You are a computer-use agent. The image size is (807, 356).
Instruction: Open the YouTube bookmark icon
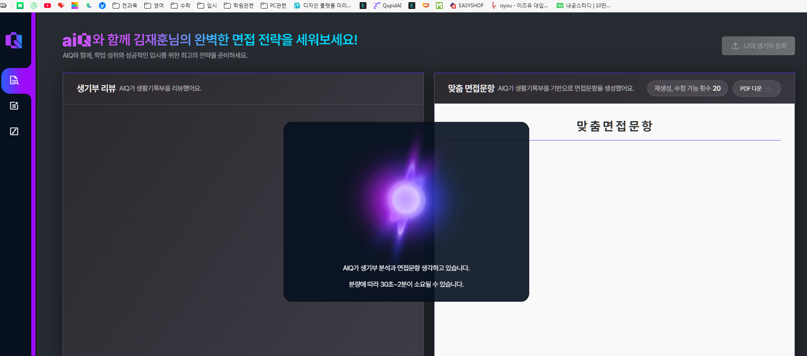click(x=48, y=6)
